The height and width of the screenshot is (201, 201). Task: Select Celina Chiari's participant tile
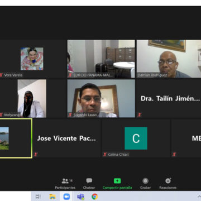pos(136,138)
